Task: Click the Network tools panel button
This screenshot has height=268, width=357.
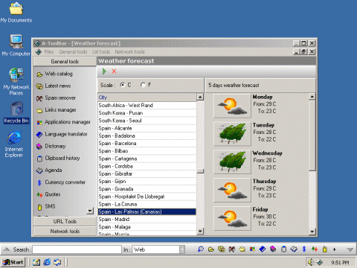Action: (65, 232)
